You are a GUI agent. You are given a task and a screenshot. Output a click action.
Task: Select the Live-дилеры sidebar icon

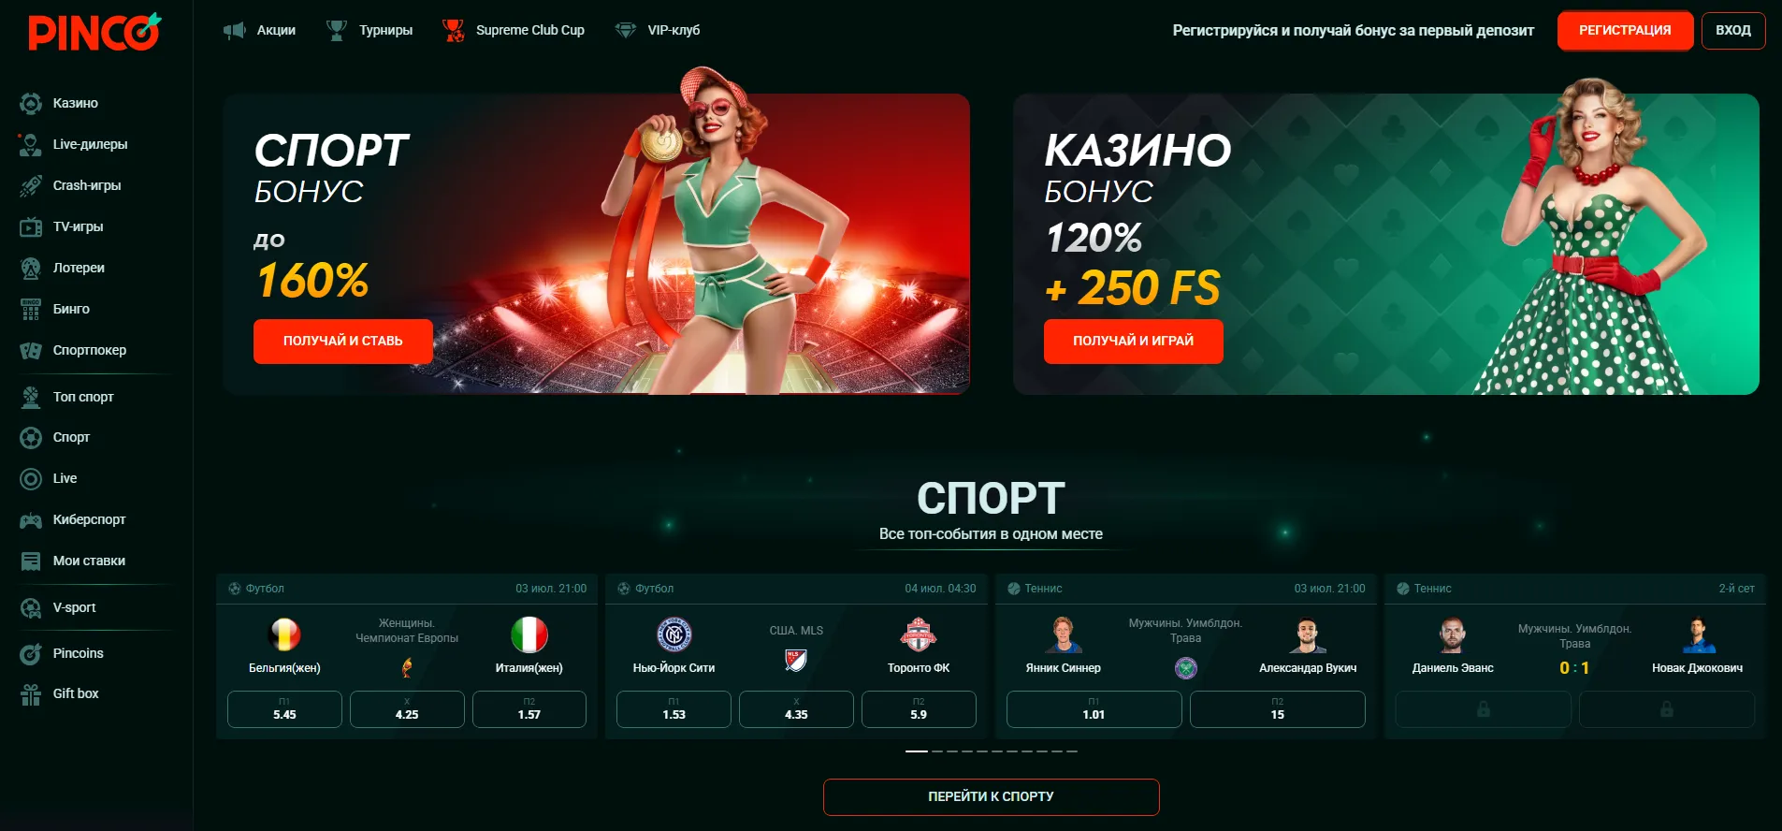coord(31,145)
